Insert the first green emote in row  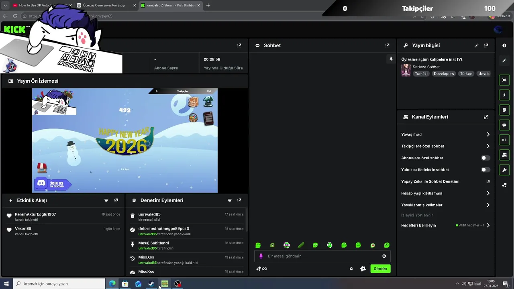(x=258, y=245)
